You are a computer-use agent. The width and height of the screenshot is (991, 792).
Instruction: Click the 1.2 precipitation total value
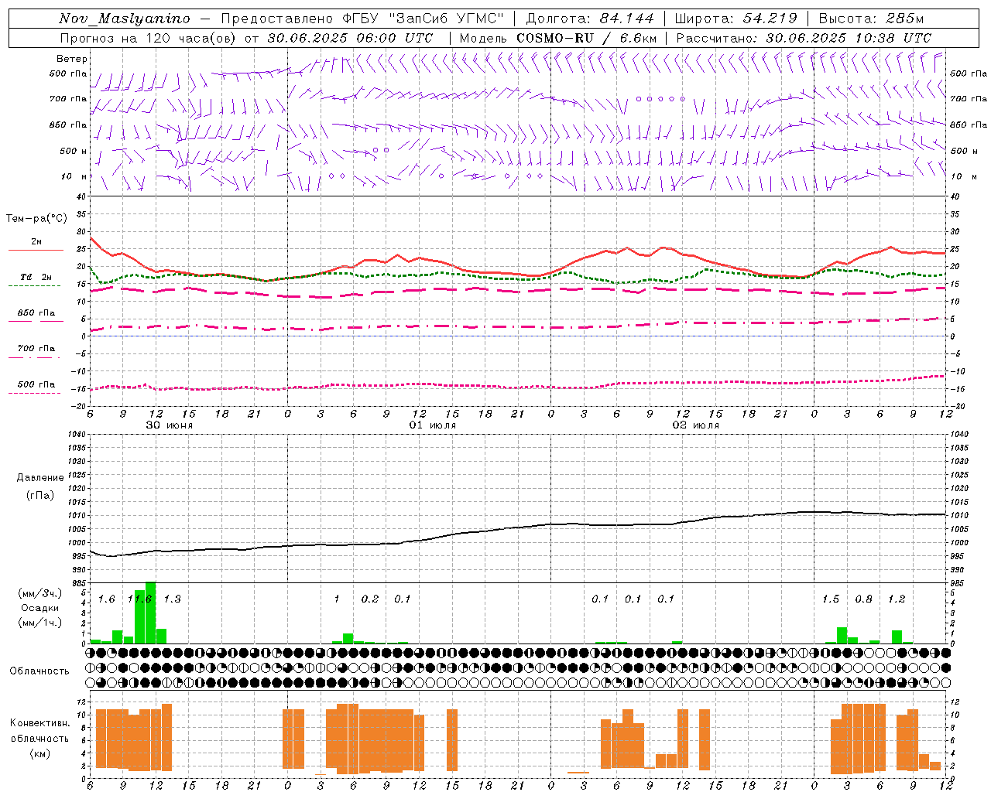(897, 599)
